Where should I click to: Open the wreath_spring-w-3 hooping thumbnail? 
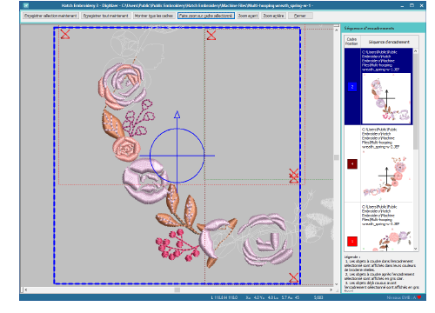[x=386, y=240]
